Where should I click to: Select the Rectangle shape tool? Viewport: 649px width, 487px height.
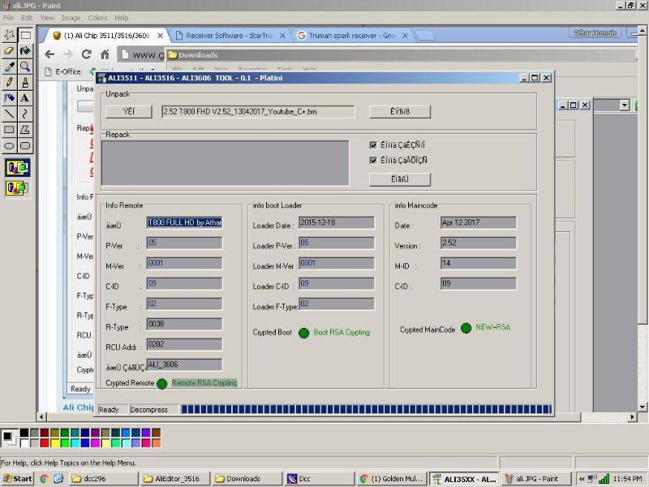(10, 130)
